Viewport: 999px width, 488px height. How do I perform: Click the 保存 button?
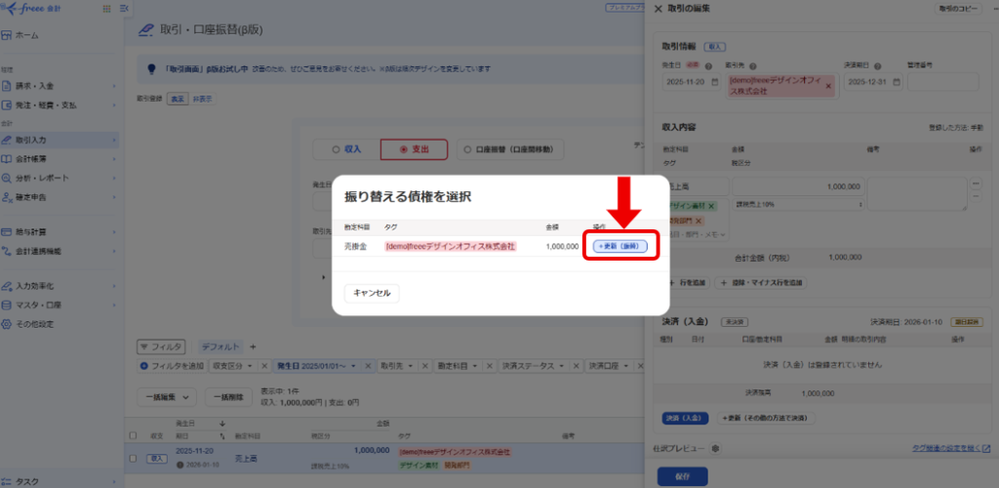(682, 476)
